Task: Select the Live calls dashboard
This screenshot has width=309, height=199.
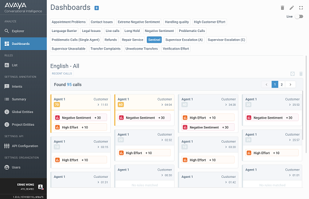Action: 112,31
